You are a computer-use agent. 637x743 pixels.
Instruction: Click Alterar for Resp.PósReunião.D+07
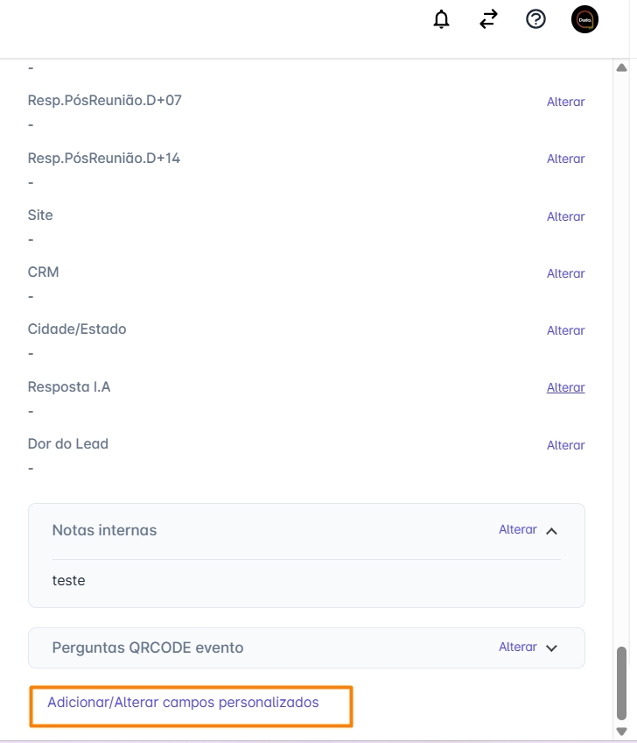coord(565,102)
